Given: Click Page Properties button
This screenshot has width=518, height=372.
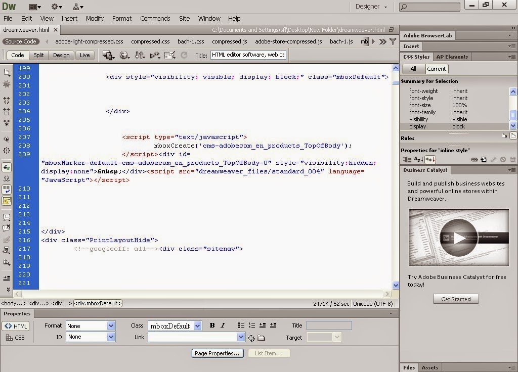Looking at the screenshot, I should [218, 353].
